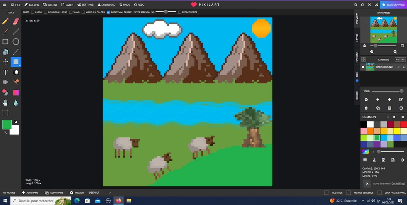407x205 pixels.
Task: Click the Filters button in layers
Action: 400,60
